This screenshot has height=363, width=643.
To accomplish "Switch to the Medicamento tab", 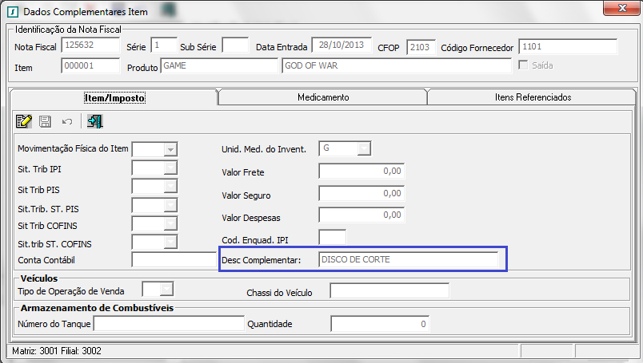I will coord(323,97).
